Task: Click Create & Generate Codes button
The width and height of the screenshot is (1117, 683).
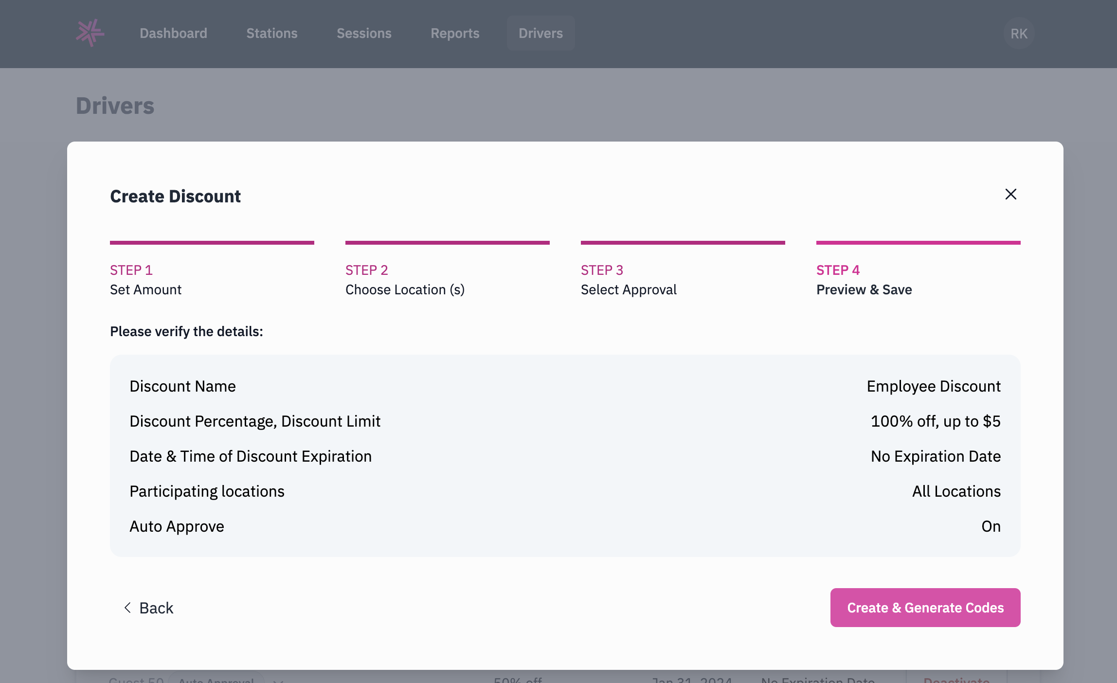Action: point(925,608)
